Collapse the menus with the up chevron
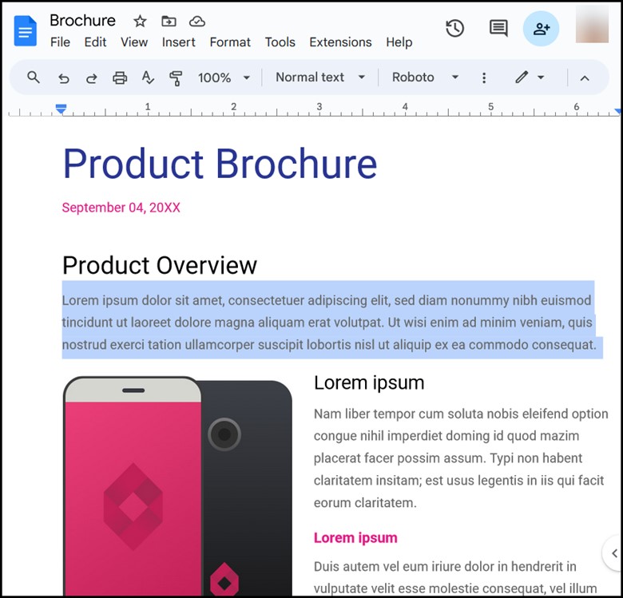 click(x=585, y=78)
